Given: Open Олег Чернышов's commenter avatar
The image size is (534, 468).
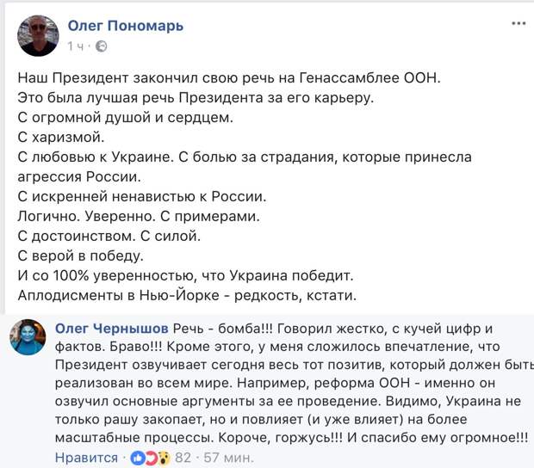Looking at the screenshot, I should [28, 337].
